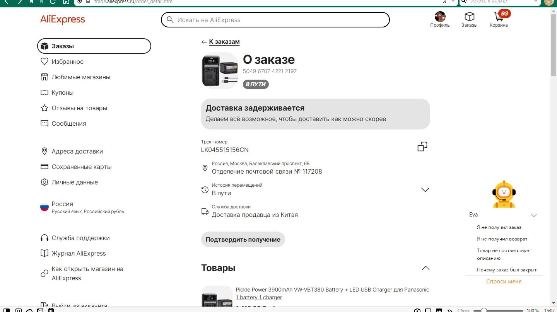Click the AliExpress logo
557x312 pixels.
click(x=63, y=20)
